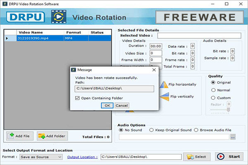The width and height of the screenshot is (248, 165).
Task: Close the Message dialog with its X
Action: point(154,70)
